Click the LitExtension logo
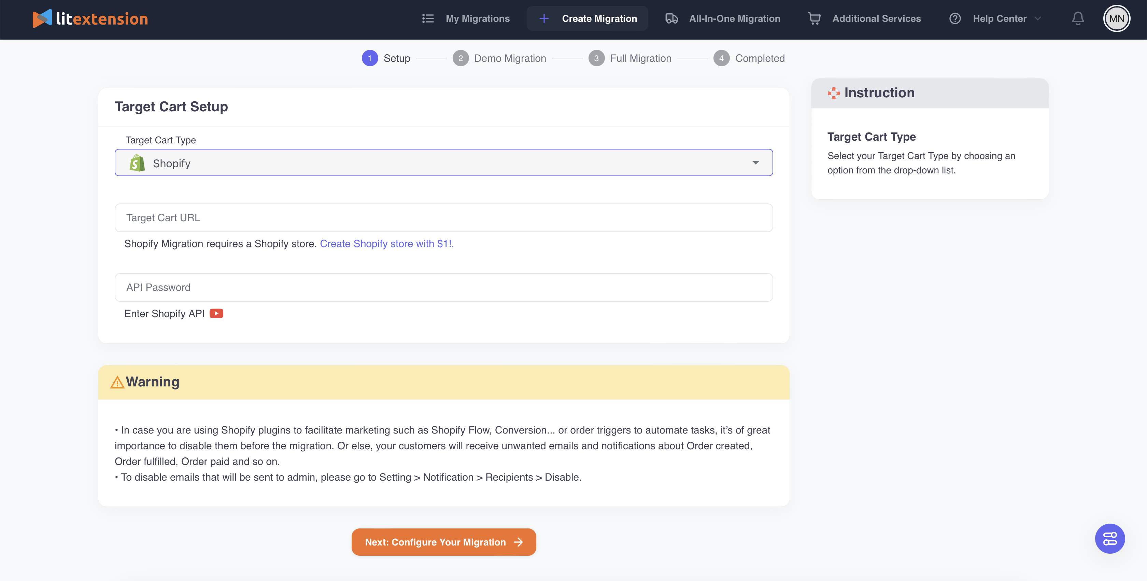 tap(90, 18)
